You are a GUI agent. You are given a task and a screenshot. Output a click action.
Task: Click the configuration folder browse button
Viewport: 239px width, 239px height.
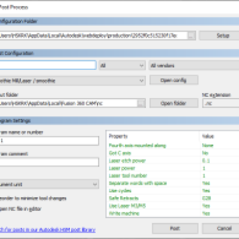191,36
